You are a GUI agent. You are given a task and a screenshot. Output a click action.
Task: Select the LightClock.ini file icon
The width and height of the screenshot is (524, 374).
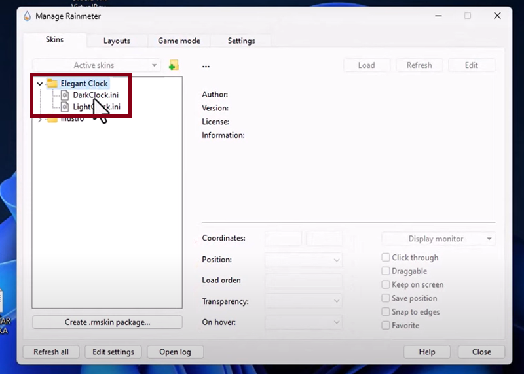click(65, 107)
